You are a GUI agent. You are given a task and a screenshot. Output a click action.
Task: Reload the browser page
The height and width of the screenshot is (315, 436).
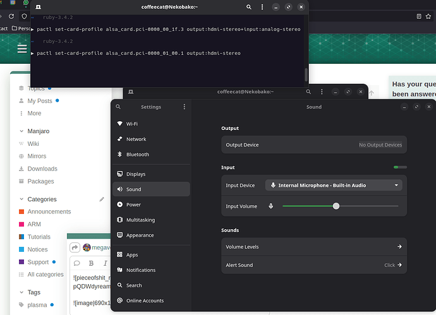(x=11, y=16)
